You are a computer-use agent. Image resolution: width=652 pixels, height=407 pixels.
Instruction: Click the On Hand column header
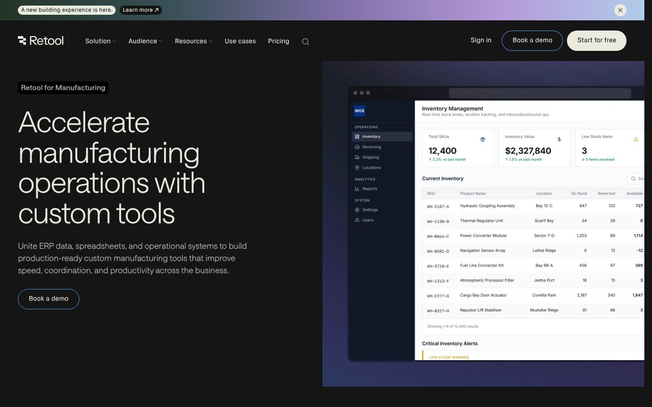tap(579, 193)
